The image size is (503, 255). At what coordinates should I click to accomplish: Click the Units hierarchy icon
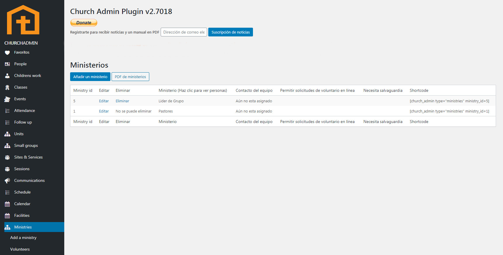[x=7, y=134]
